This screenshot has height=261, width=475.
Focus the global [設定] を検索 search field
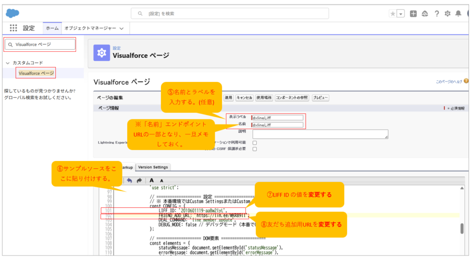pos(230,13)
